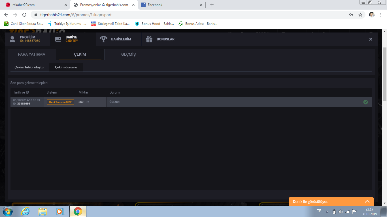Switch to Geçmiş tab
Image resolution: width=387 pixels, height=217 pixels.
[x=128, y=54]
